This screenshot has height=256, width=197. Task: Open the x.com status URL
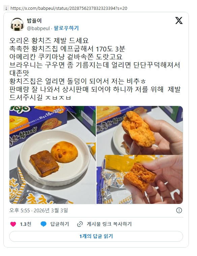[69, 8]
